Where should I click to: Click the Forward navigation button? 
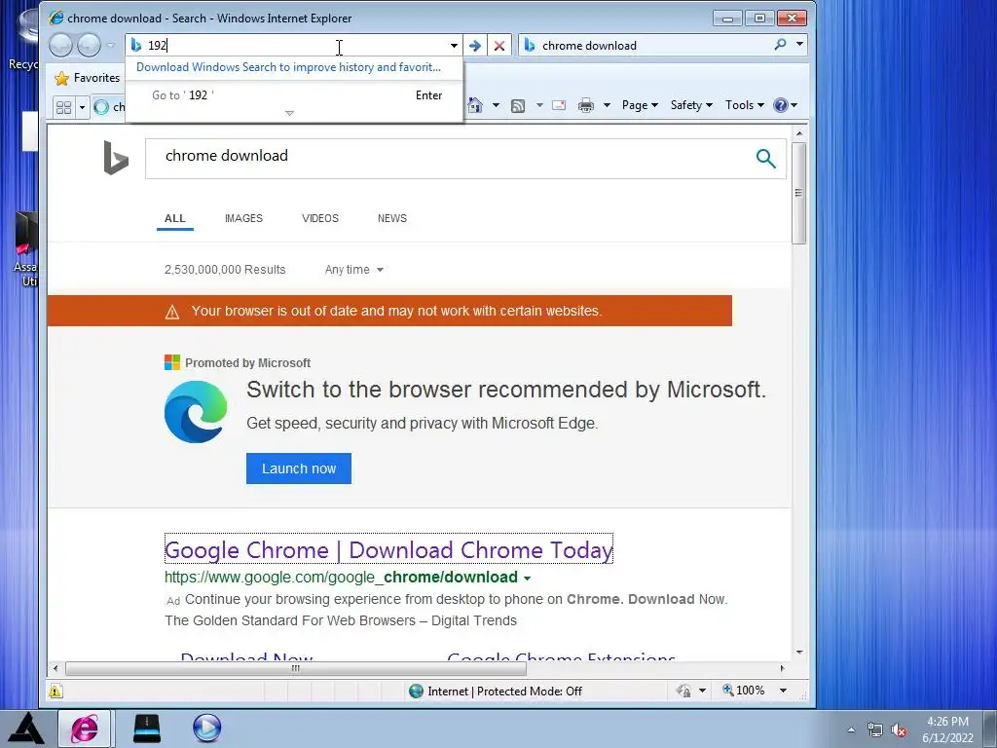[89, 45]
